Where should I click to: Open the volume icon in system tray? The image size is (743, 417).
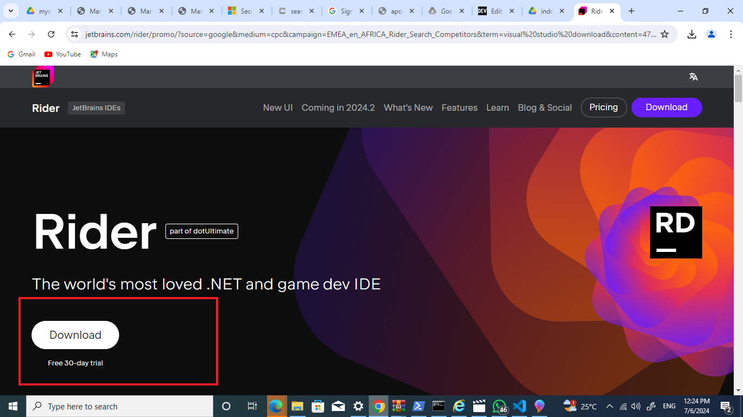pyautogui.click(x=636, y=406)
